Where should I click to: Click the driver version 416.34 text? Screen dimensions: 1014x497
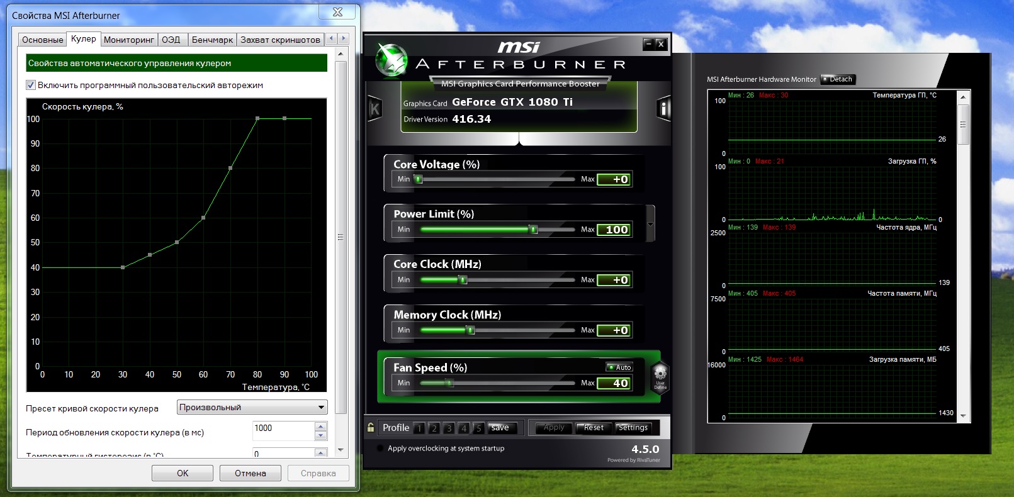point(471,119)
